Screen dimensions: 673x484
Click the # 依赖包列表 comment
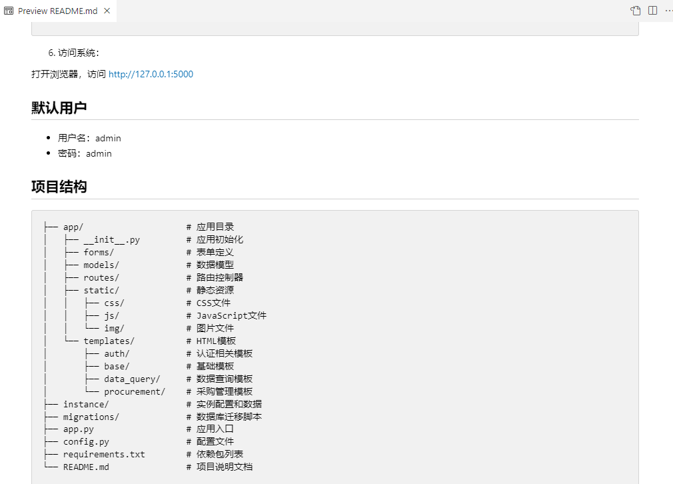click(215, 455)
